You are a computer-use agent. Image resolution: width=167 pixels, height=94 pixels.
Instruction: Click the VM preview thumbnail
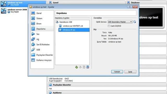click(151, 17)
